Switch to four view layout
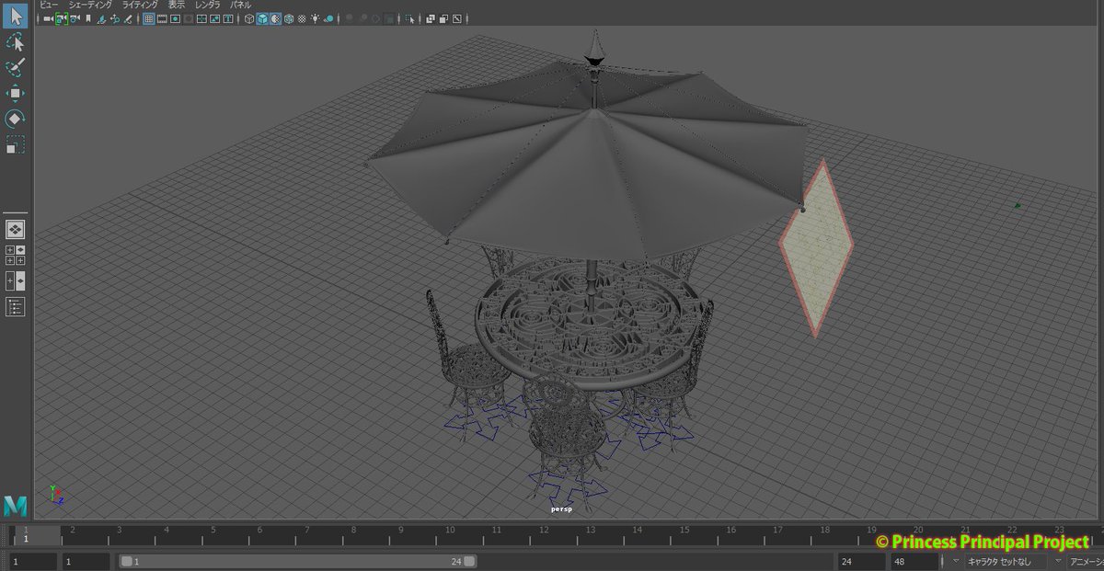This screenshot has width=1104, height=571. point(16,255)
